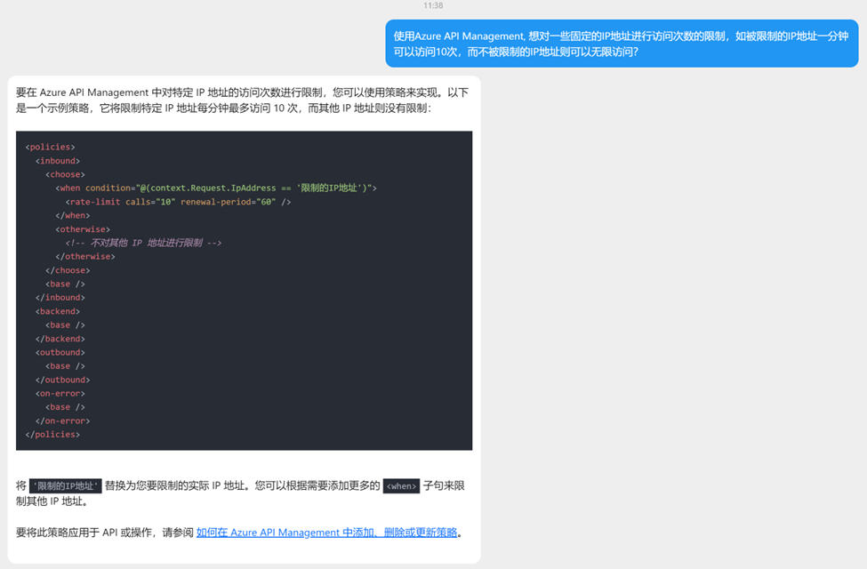Open the Azure API Management policy update link

click(326, 533)
